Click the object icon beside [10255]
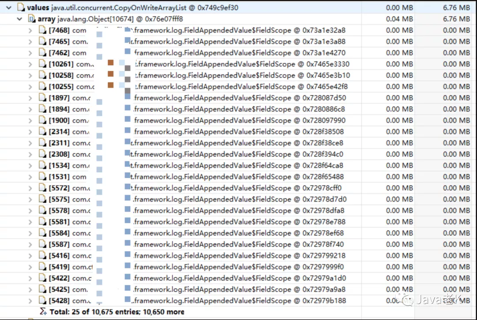477x320 pixels. pos(42,86)
